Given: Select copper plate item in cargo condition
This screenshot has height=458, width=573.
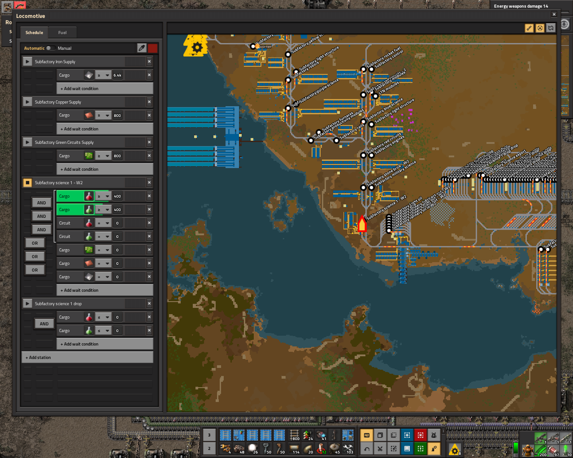Looking at the screenshot, I should tap(89, 115).
